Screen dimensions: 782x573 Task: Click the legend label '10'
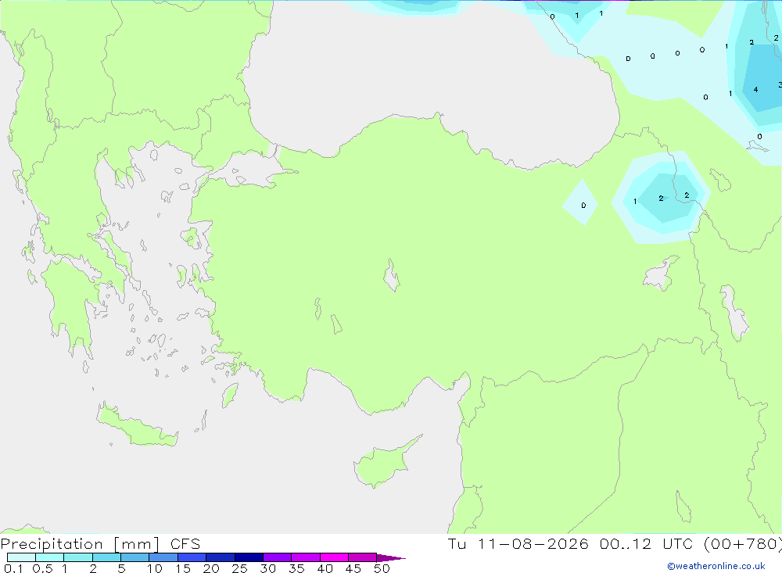click(155, 568)
